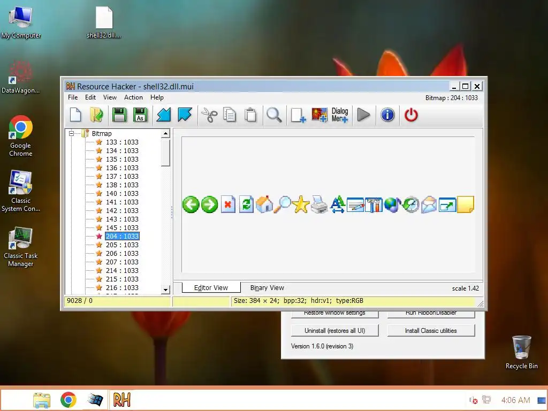Select Classic System Configuration desktop shortcut
This screenshot has width=548, height=411.
21,191
